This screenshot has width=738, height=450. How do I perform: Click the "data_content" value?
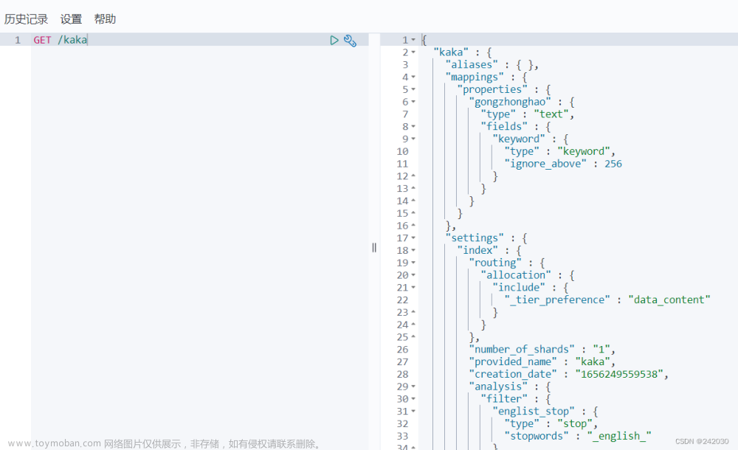click(x=669, y=300)
